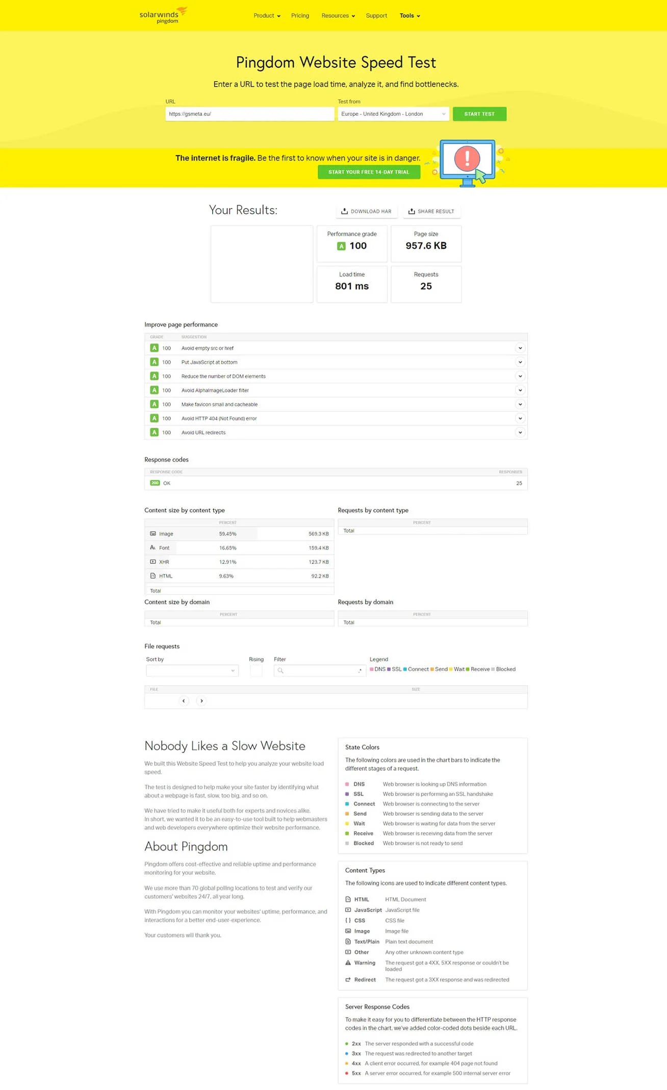This screenshot has width=667, height=1090.
Task: Open the Resources menu
Action: coord(338,16)
